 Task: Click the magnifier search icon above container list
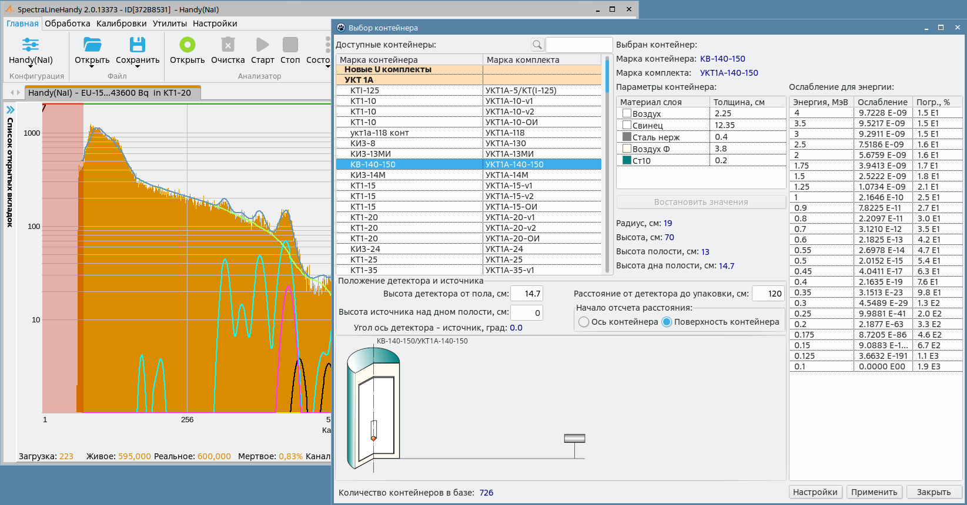click(537, 45)
